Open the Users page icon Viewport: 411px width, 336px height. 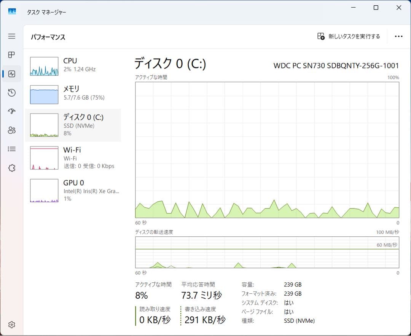tap(11, 130)
